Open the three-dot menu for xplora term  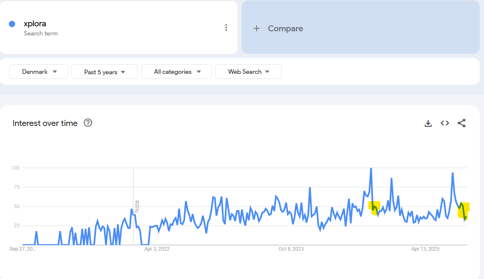pyautogui.click(x=226, y=28)
